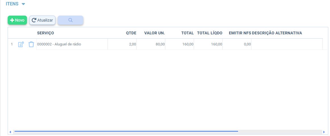Click the QTDE column header

[131, 33]
